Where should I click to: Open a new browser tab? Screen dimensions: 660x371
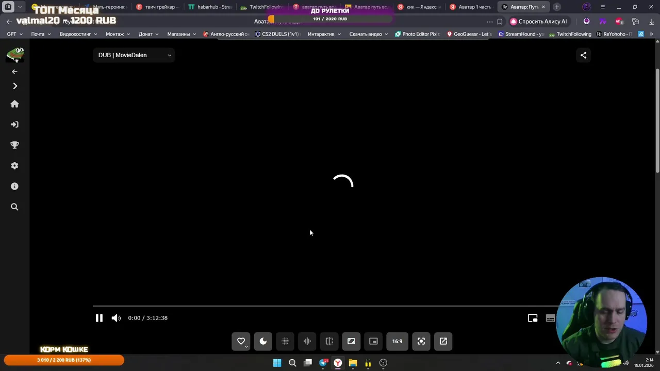click(557, 7)
